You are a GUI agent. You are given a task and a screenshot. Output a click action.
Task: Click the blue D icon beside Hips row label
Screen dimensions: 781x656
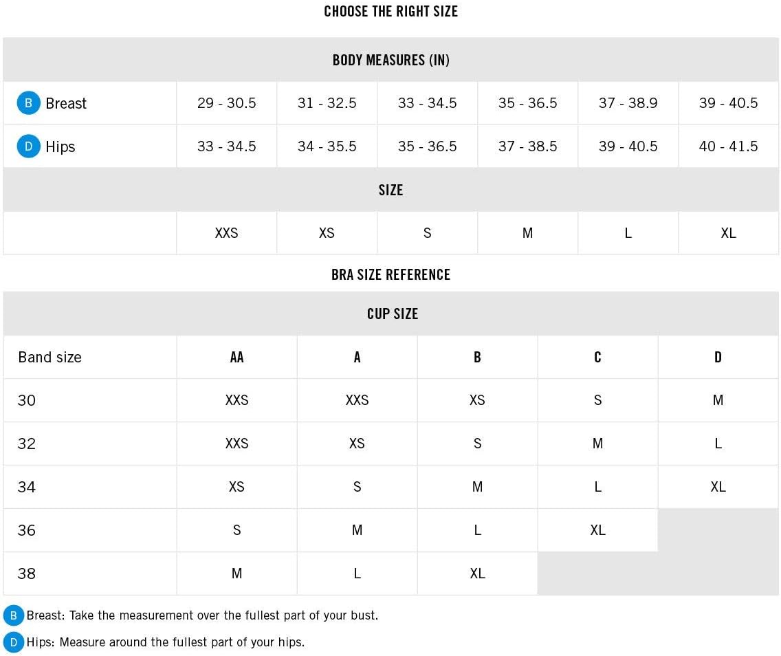pos(28,146)
